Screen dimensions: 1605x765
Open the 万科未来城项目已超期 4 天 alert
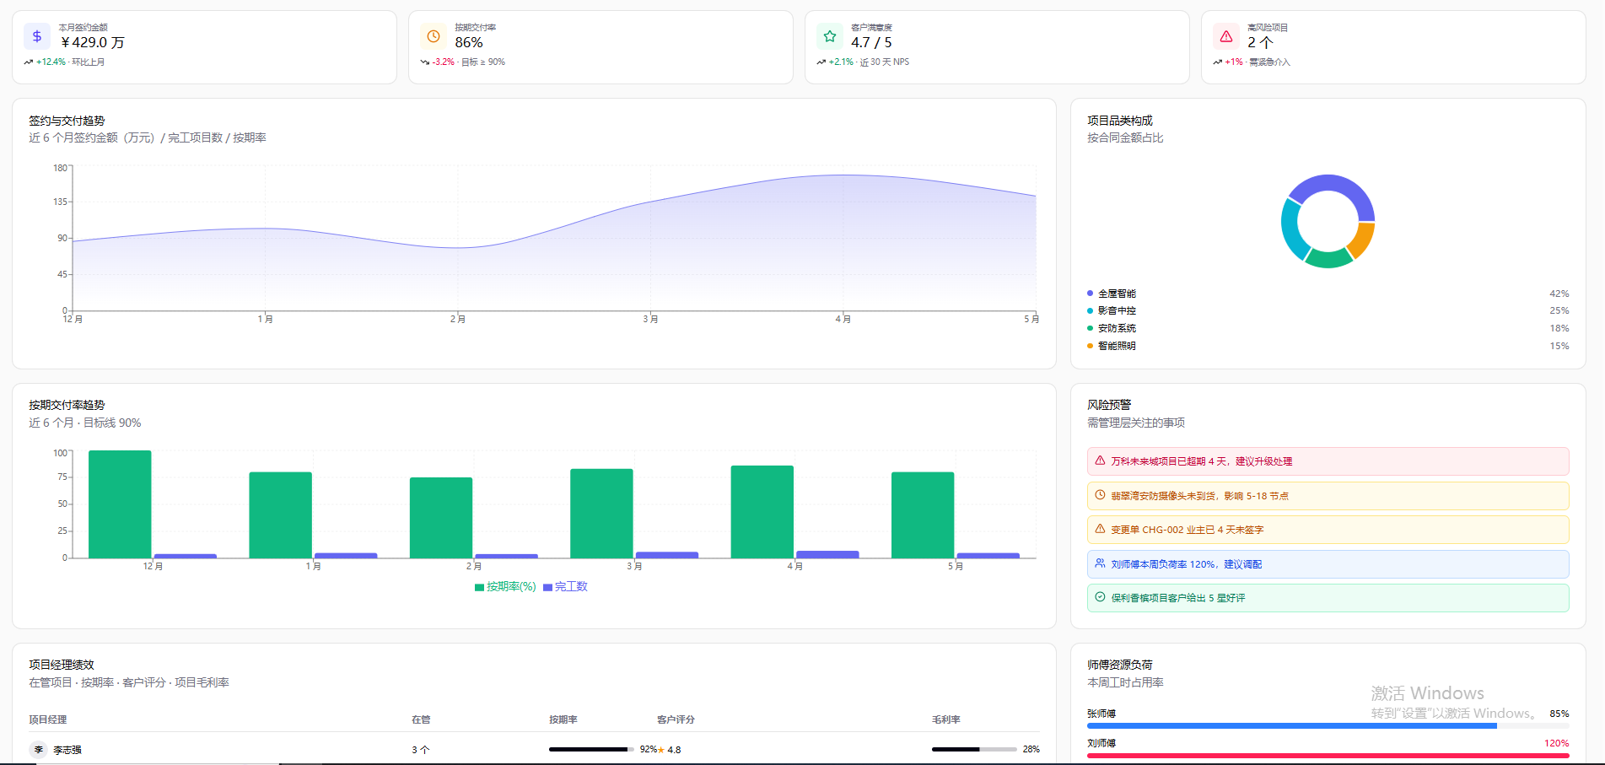1328,461
